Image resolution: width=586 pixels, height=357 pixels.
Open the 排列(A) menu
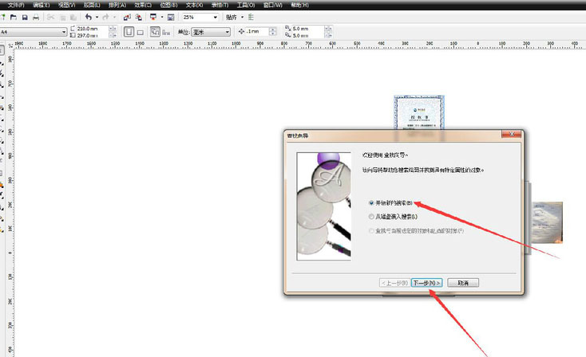[117, 6]
